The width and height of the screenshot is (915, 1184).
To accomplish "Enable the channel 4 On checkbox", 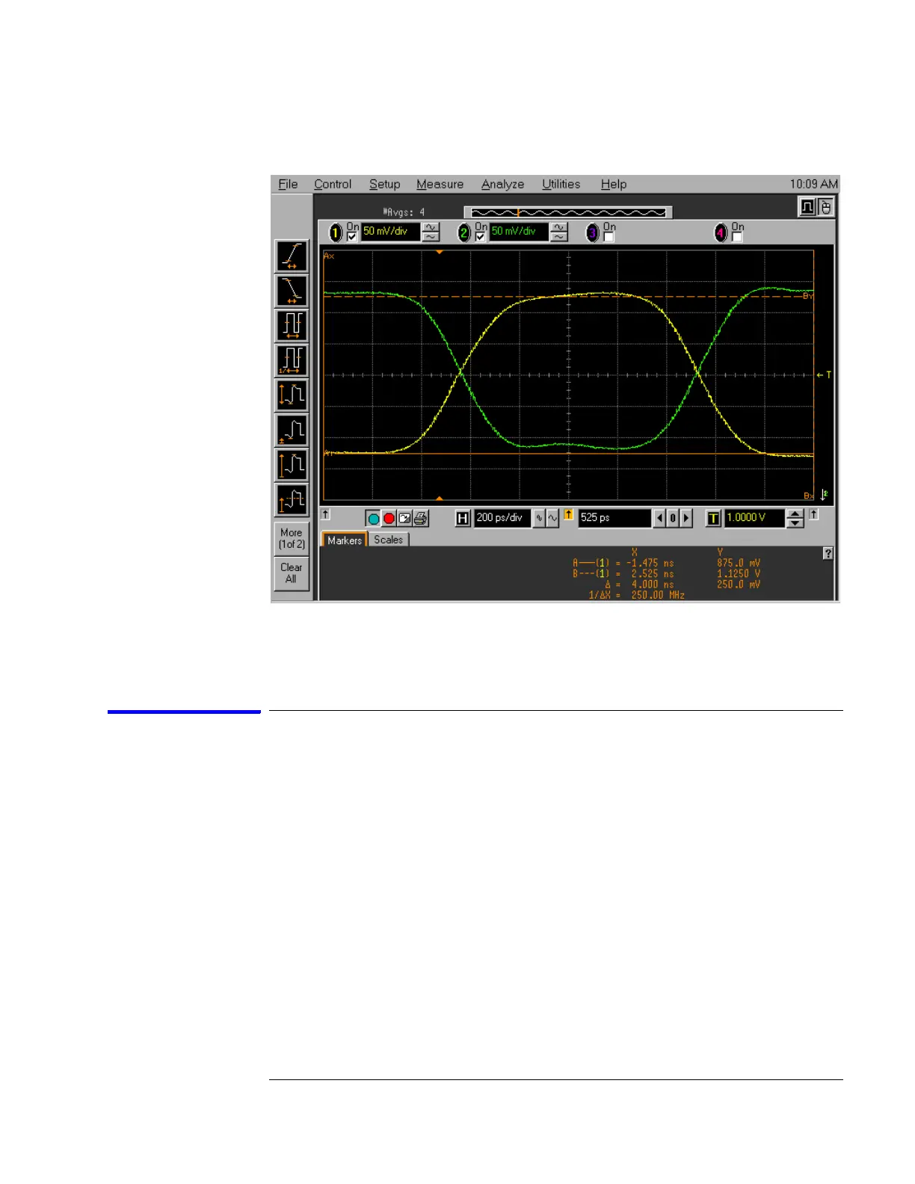I will (x=737, y=237).
